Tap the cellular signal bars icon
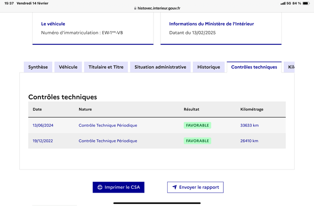Screen dimensions: 314x206 click(283, 4)
